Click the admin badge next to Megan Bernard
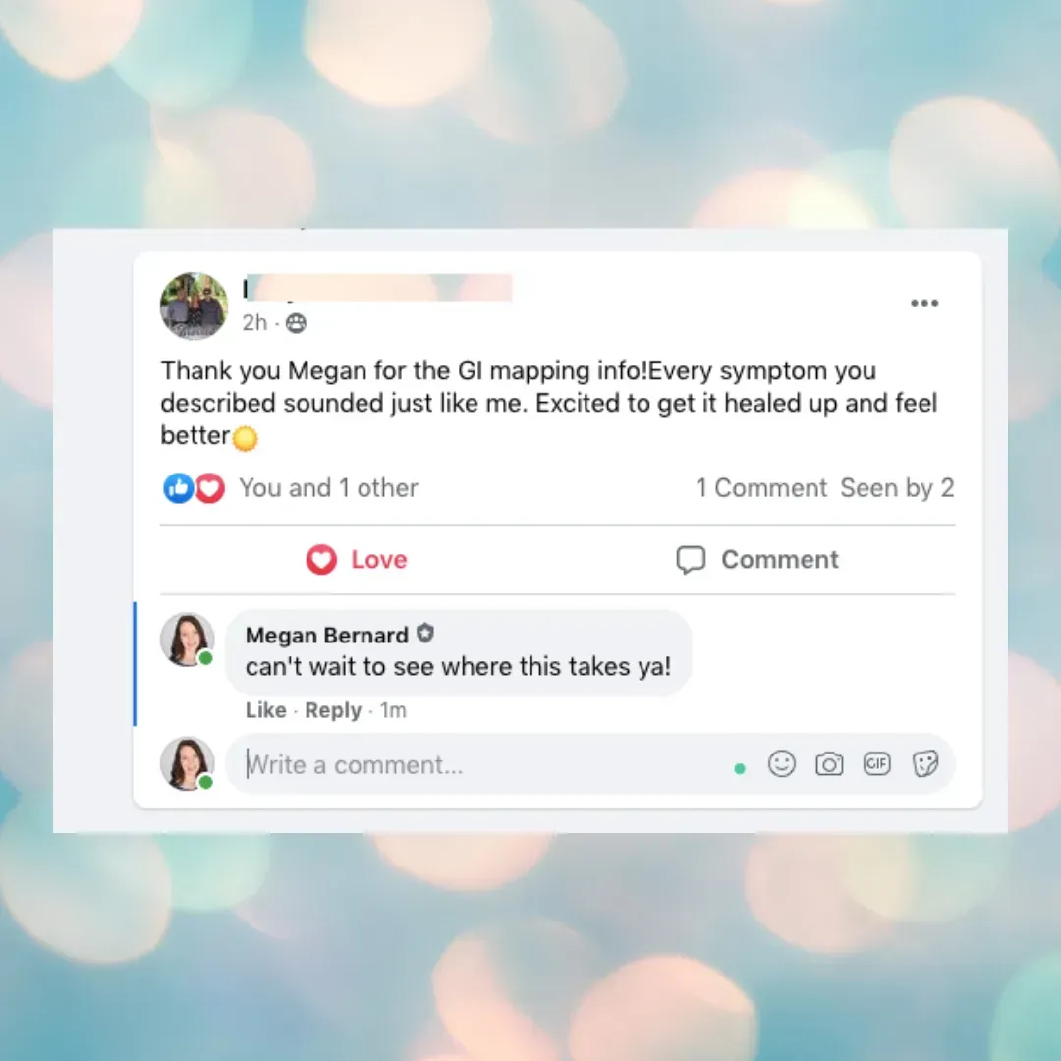 425,634
